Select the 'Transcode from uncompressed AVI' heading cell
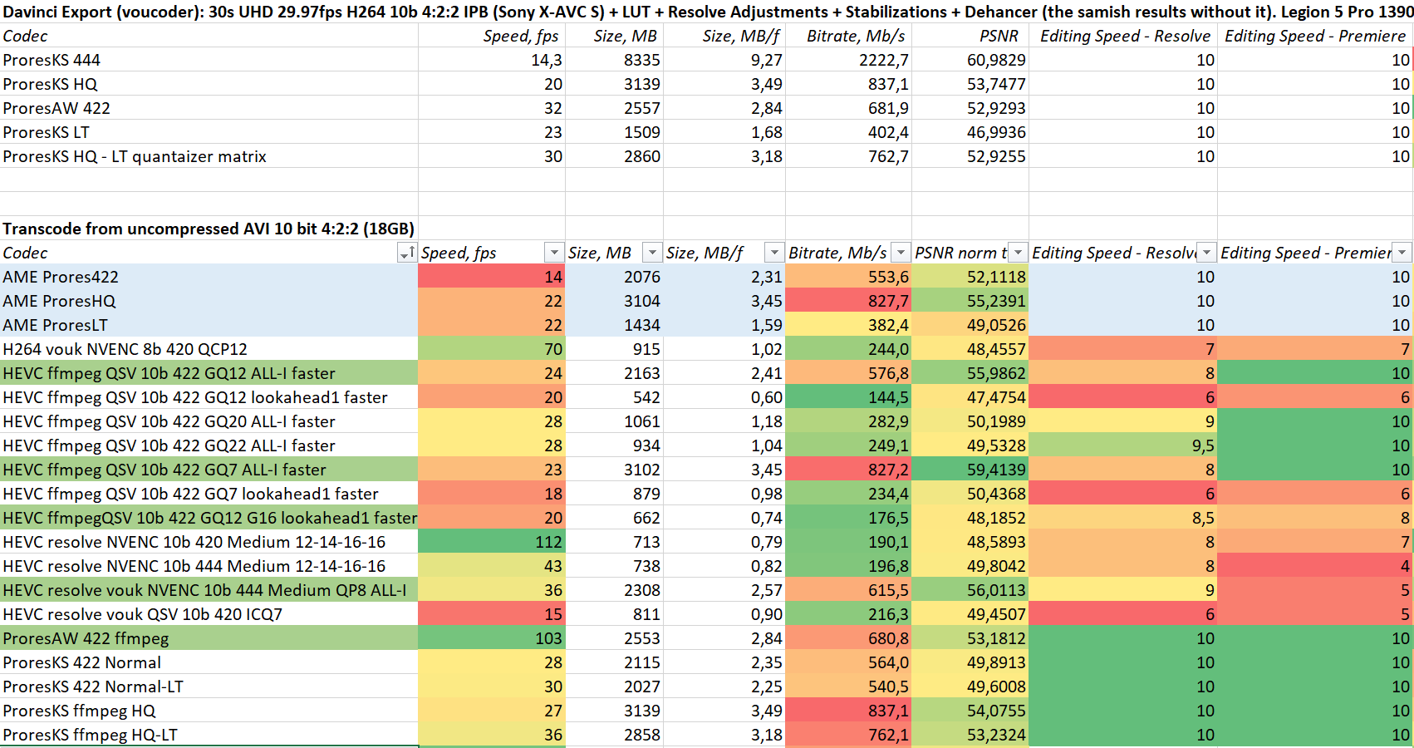 point(208,229)
